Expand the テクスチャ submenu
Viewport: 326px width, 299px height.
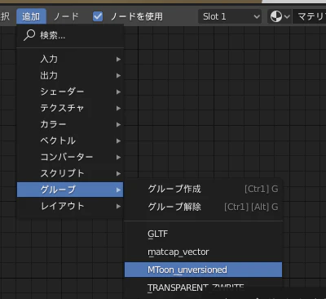pyautogui.click(x=70, y=108)
